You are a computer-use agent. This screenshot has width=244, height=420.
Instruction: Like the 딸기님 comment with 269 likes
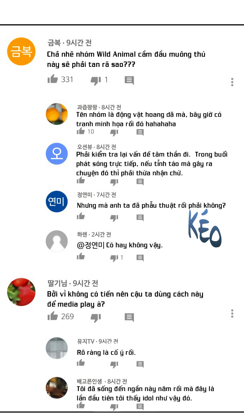click(x=53, y=316)
